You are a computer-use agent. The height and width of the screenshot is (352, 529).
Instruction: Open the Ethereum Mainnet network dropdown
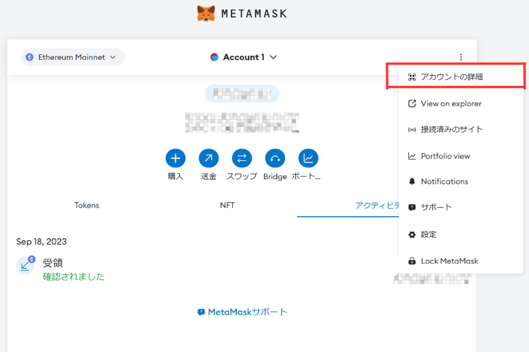click(x=73, y=57)
